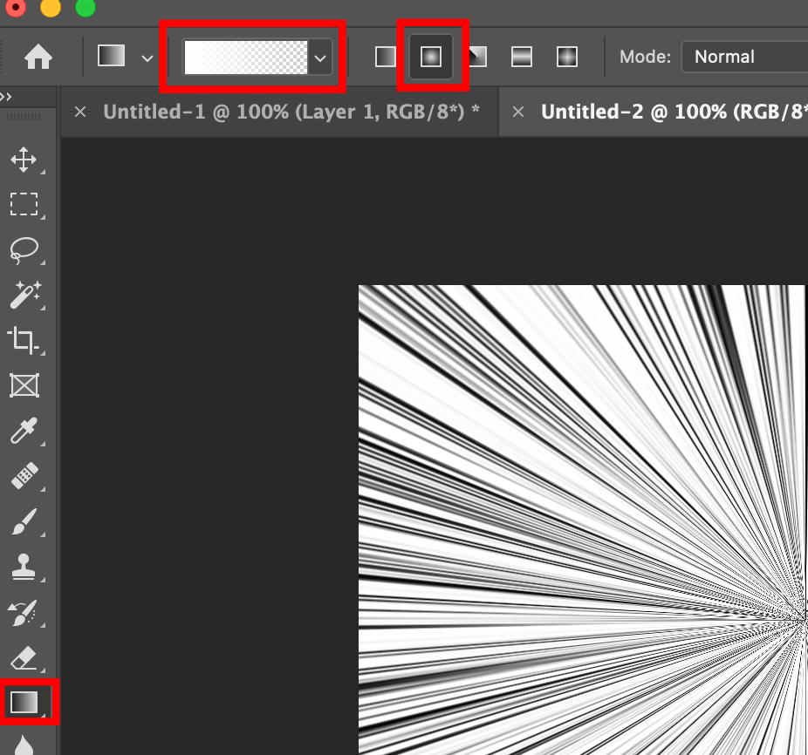Select the History Brush tool

[x=23, y=612]
